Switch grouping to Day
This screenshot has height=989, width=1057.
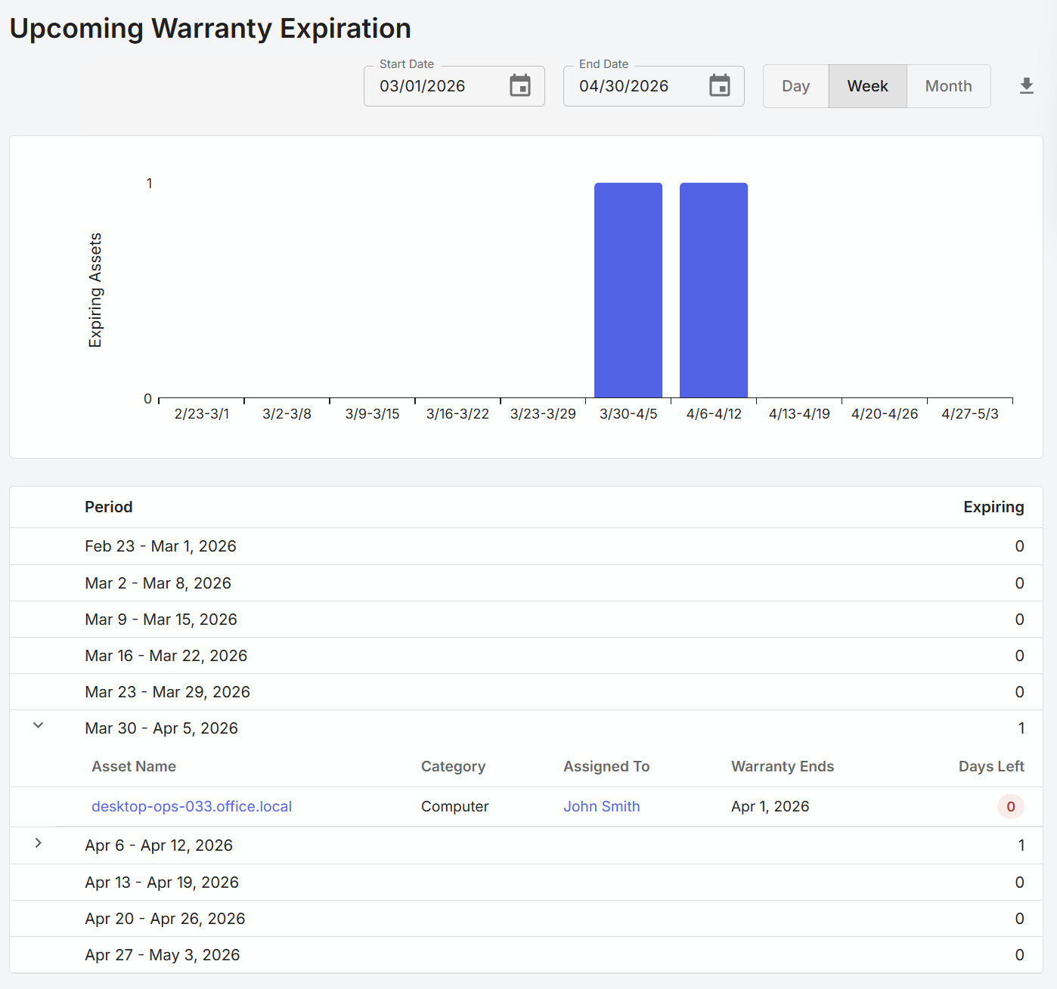[795, 86]
